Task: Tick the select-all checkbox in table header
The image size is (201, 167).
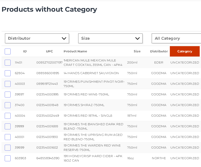Action: 8,51
